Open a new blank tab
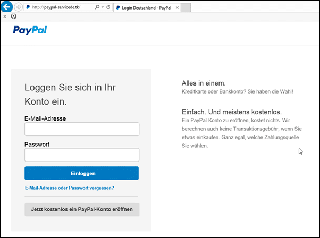 [x=186, y=8]
